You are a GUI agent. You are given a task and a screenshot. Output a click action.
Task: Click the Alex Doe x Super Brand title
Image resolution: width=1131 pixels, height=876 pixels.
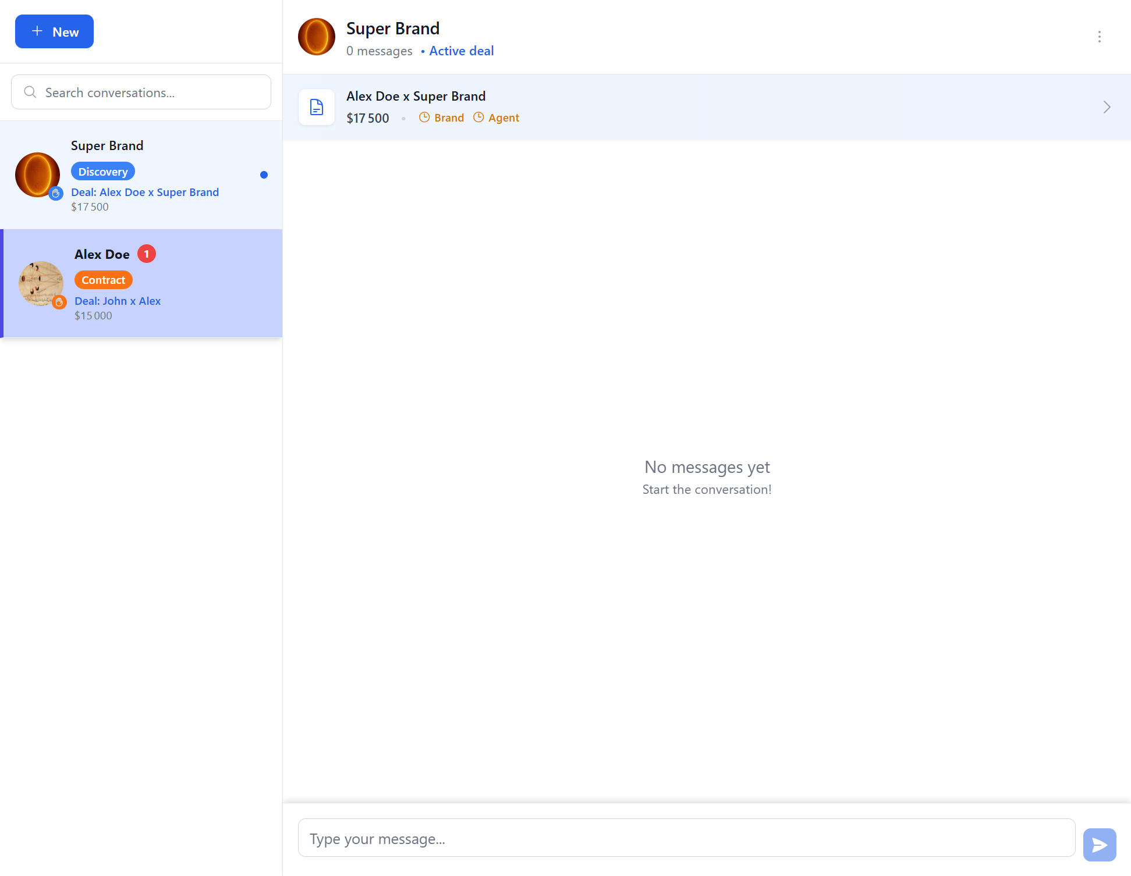(416, 96)
